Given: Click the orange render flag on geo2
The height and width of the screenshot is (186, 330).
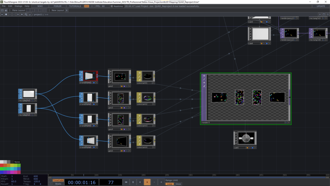Looking at the screenshot, I should 121,86.
